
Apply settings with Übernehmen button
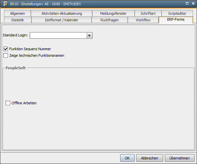coord(179,158)
